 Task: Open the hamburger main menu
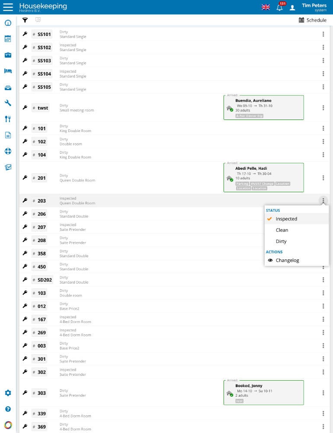pyautogui.click(x=8, y=7)
